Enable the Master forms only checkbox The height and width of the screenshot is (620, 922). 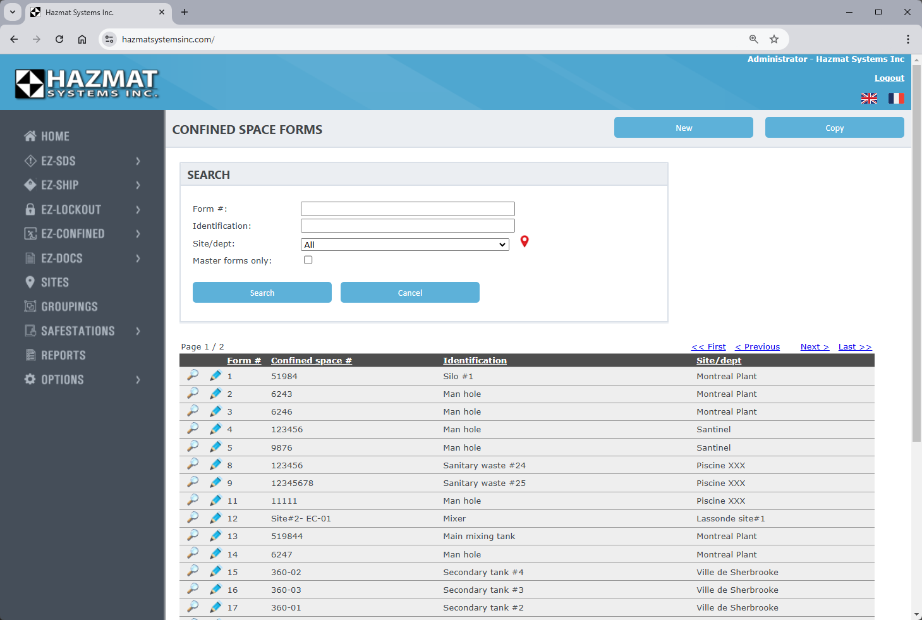(x=308, y=260)
